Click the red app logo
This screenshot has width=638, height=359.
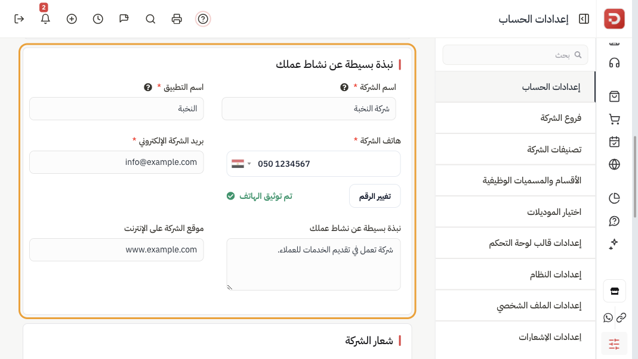coord(614,18)
